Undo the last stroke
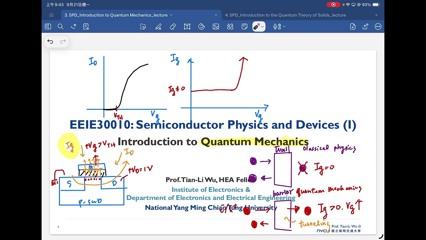 50,41
